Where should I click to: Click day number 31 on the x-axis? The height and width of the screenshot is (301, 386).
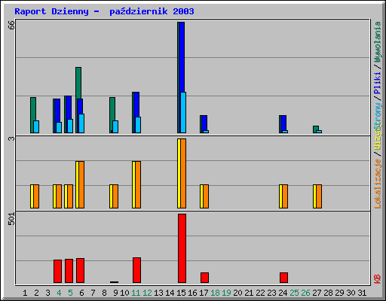click(x=362, y=293)
